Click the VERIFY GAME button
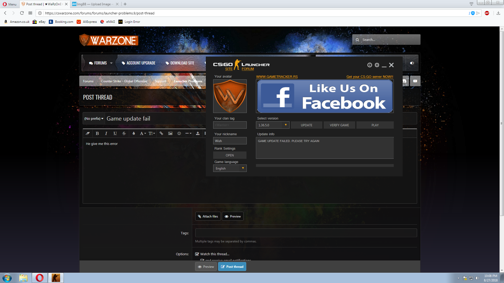The height and width of the screenshot is (283, 504). [339, 125]
